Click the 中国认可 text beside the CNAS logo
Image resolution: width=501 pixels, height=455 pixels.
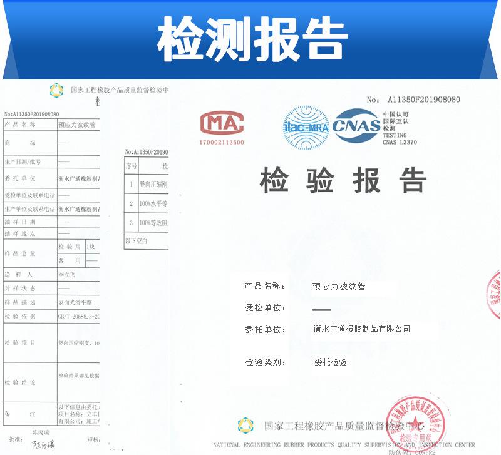point(396,115)
